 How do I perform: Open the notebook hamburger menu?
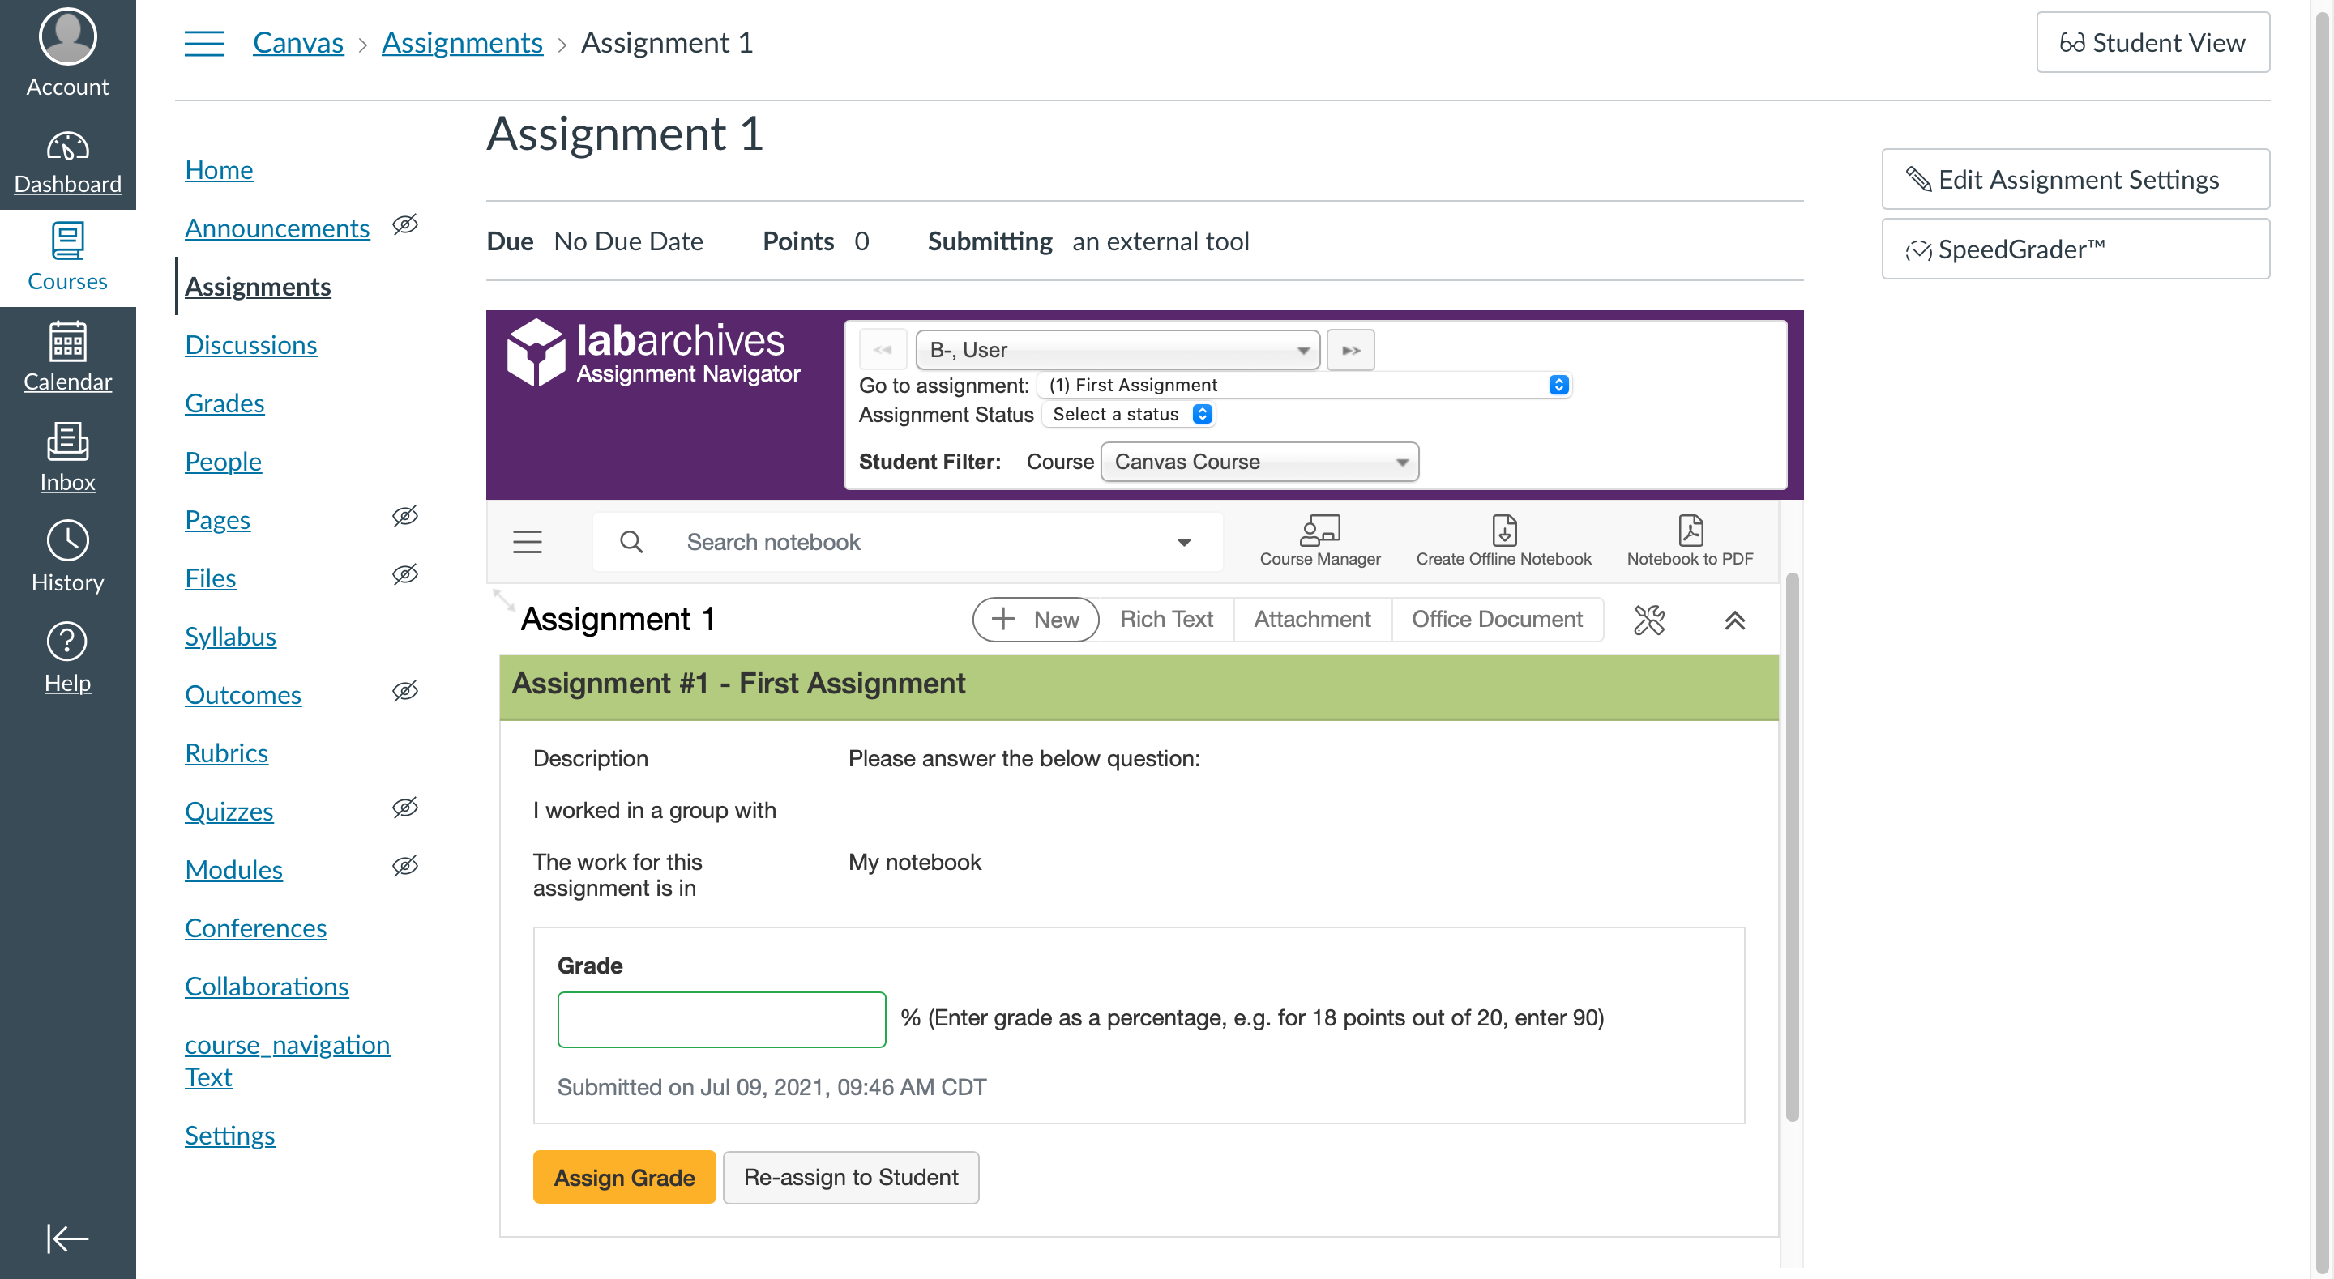click(528, 542)
